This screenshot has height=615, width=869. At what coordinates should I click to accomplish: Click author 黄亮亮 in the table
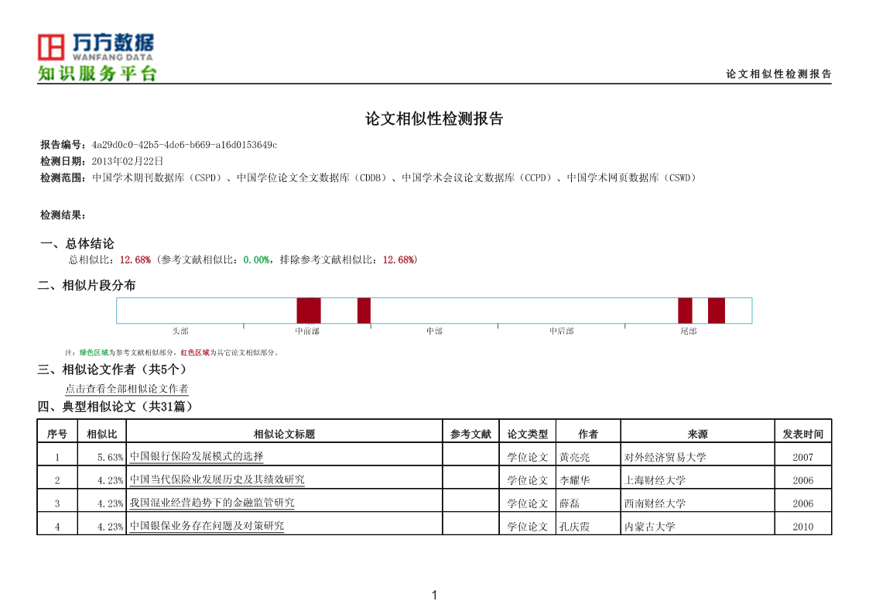coord(575,458)
